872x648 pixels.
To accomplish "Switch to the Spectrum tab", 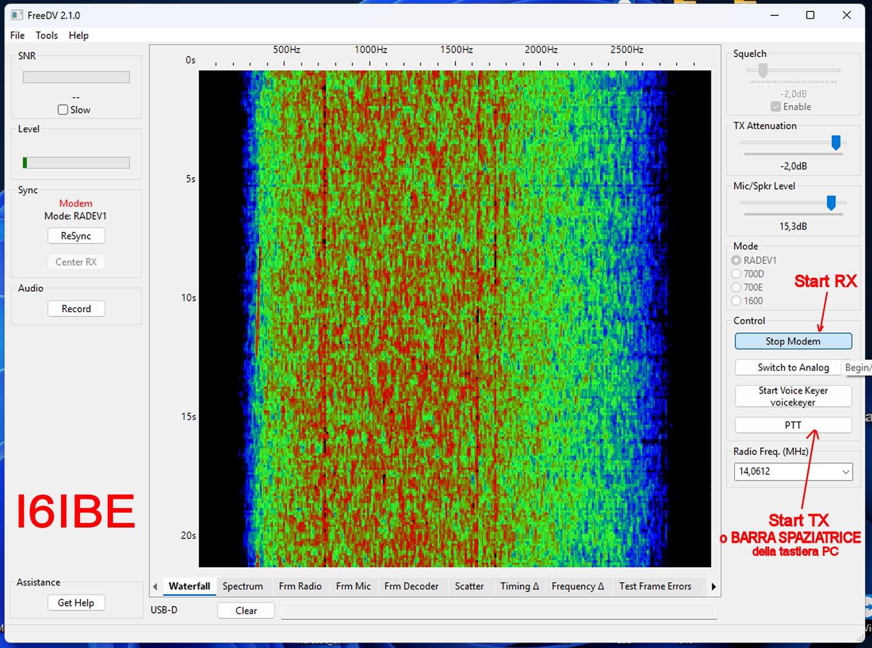I will coord(243,586).
